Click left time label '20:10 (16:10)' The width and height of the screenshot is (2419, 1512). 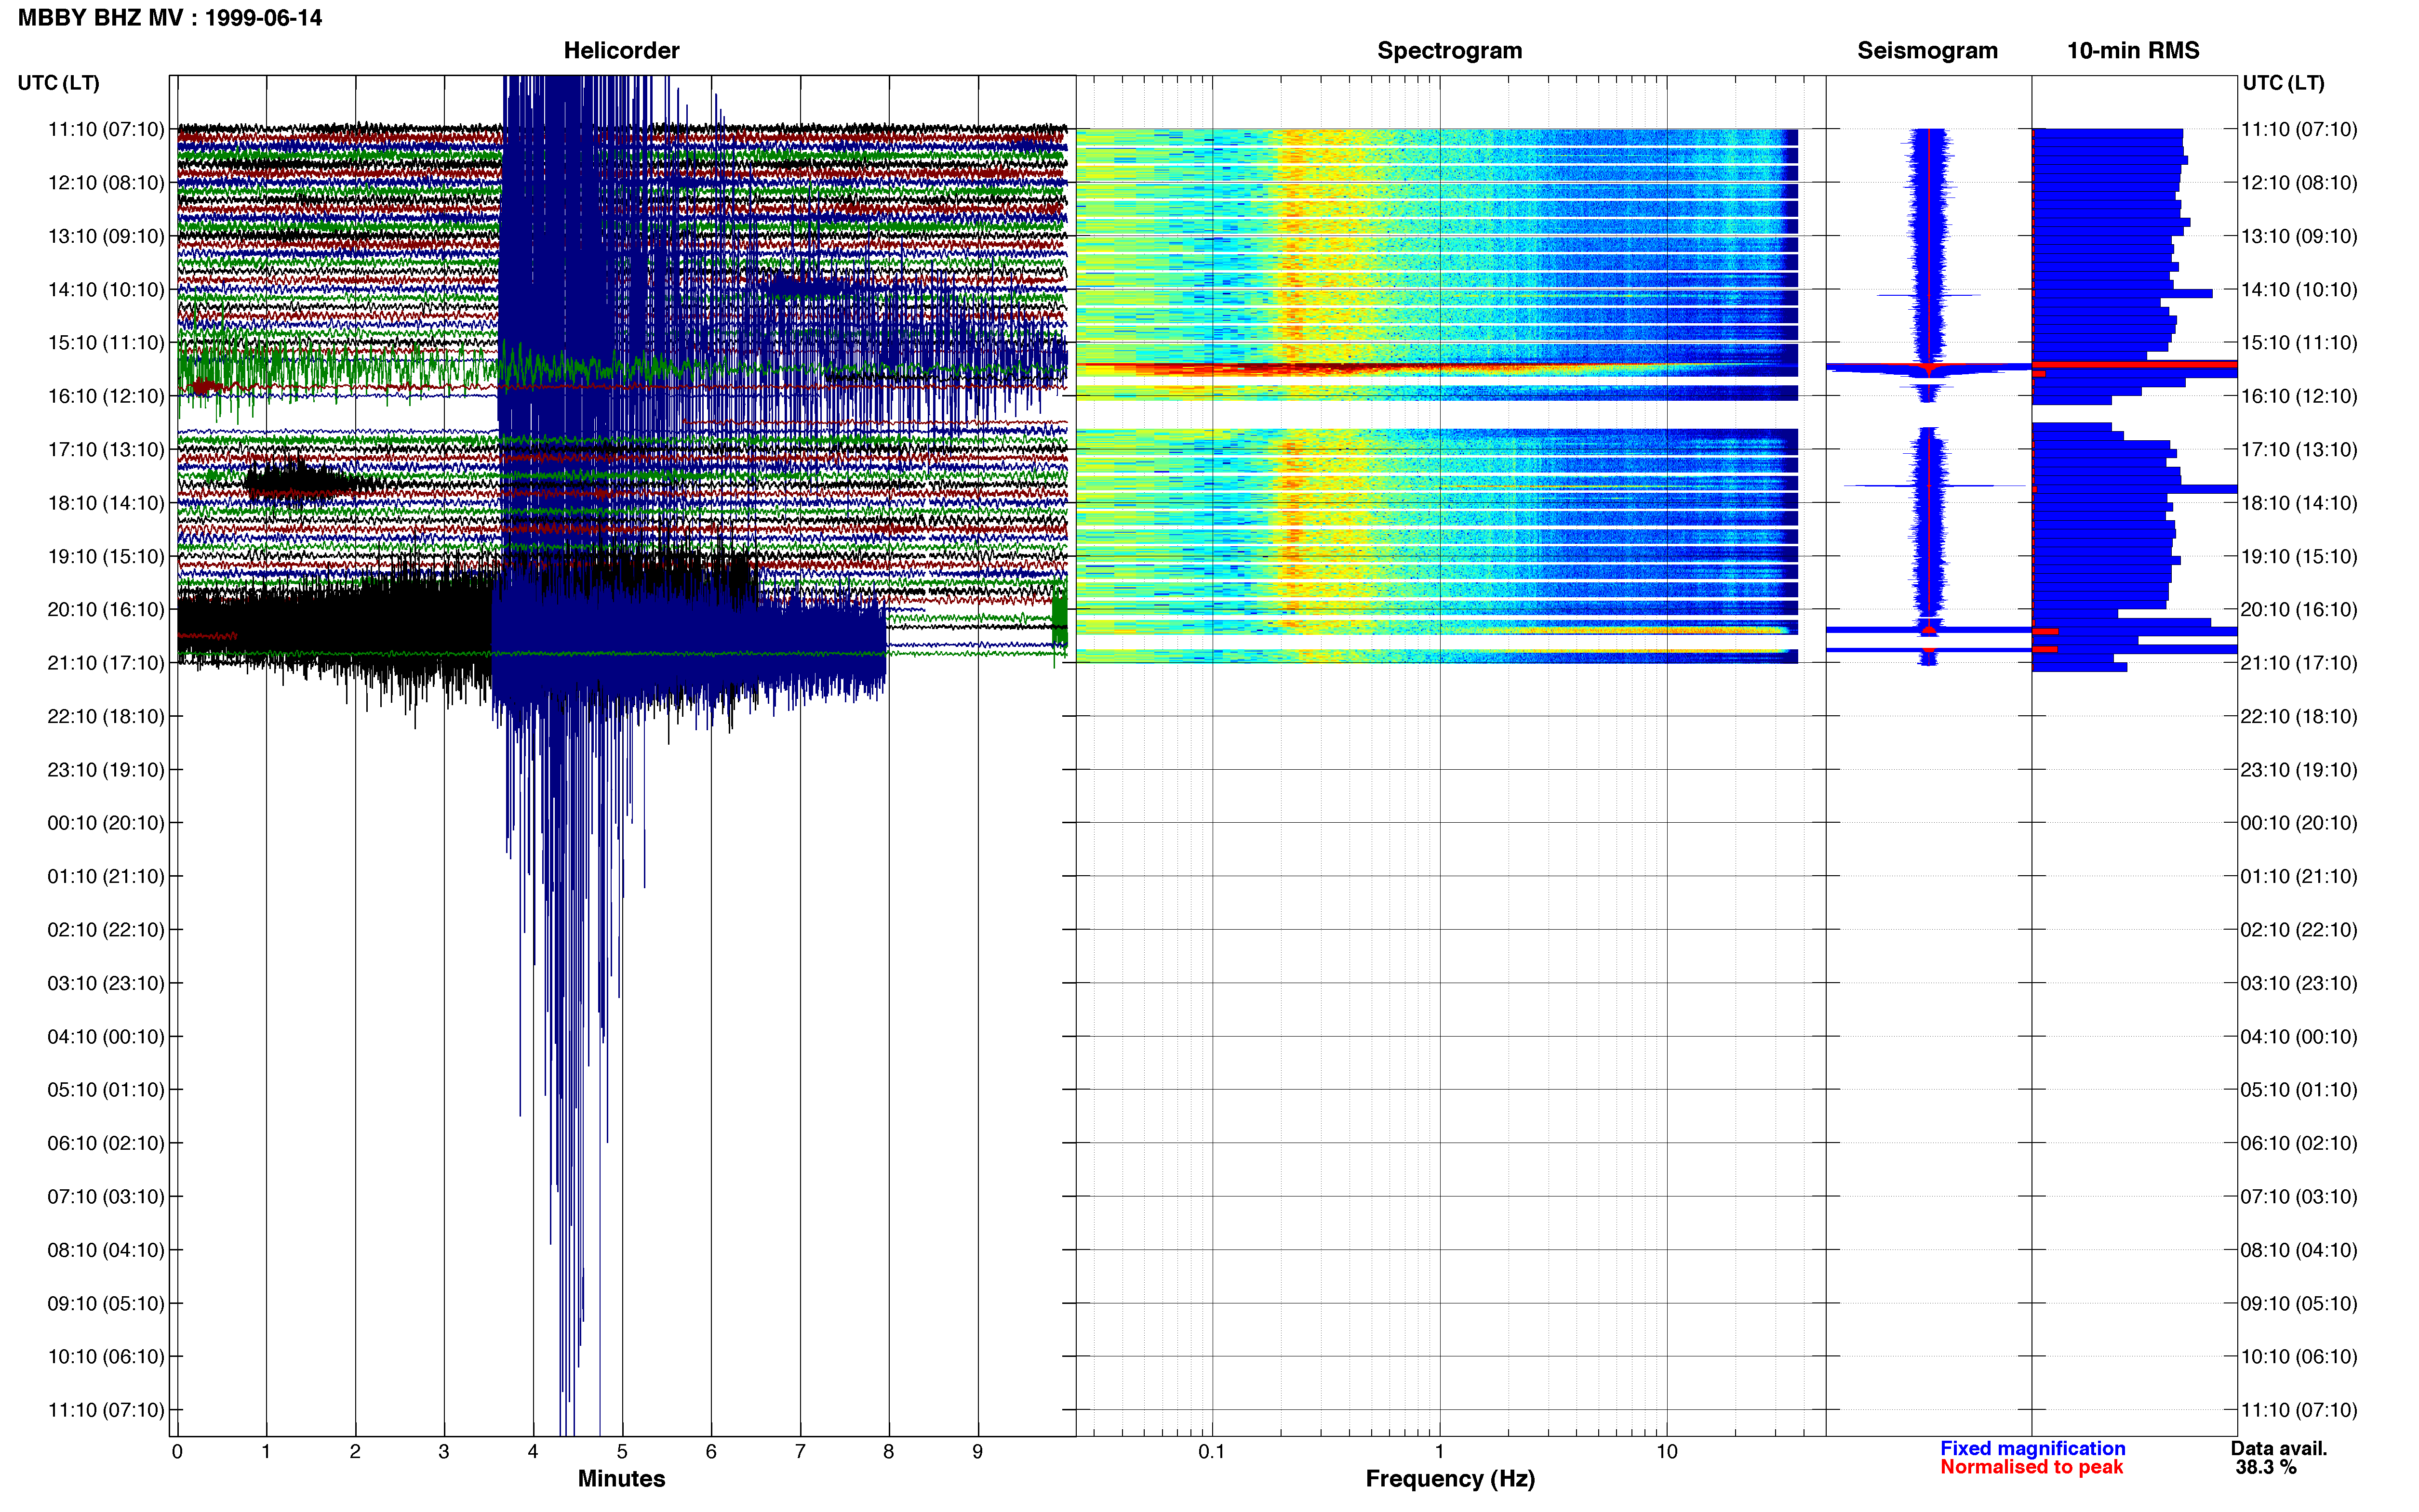(106, 609)
